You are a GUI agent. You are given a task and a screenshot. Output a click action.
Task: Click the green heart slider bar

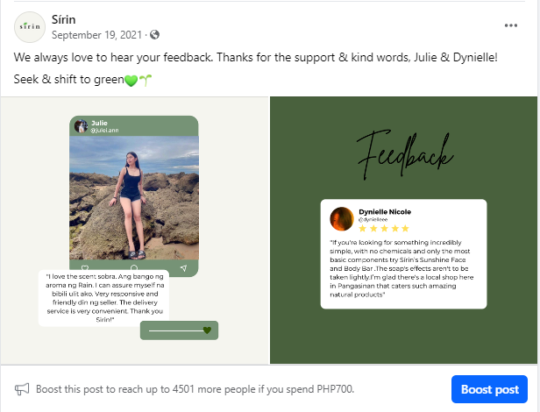coord(179,330)
